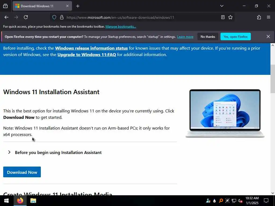Image resolution: width=275 pixels, height=206 pixels.
Task: Open the Firefox View tab-list icon
Action: (x=5, y=6)
